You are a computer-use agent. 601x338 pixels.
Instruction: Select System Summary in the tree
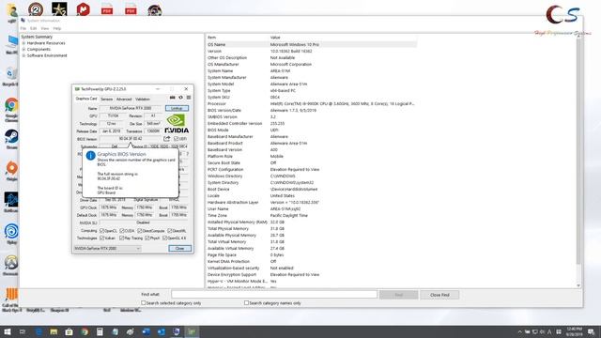(x=37, y=37)
